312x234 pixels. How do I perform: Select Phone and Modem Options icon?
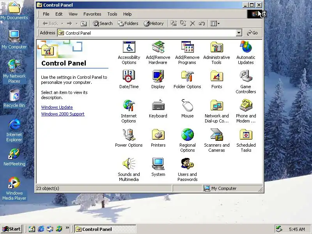coord(246,105)
